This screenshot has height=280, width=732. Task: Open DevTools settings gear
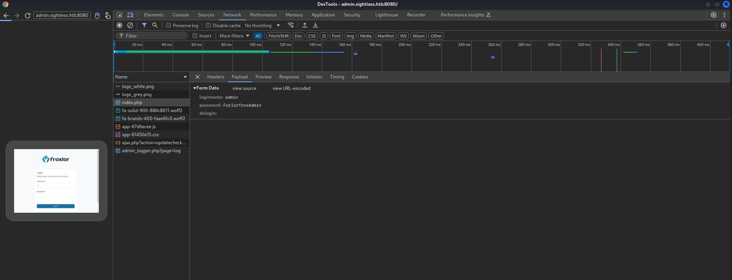[x=714, y=15]
